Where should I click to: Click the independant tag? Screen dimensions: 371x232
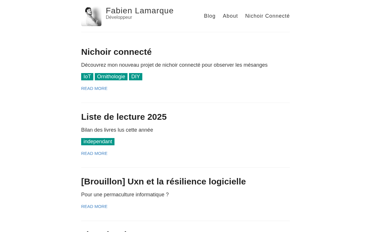pyautogui.click(x=98, y=142)
